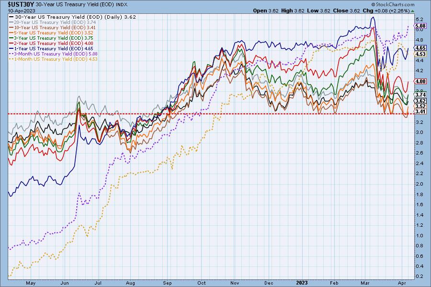This screenshot has width=431, height=287.
Task: Click the 3.41 price label on the axis
Action: [x=420, y=111]
